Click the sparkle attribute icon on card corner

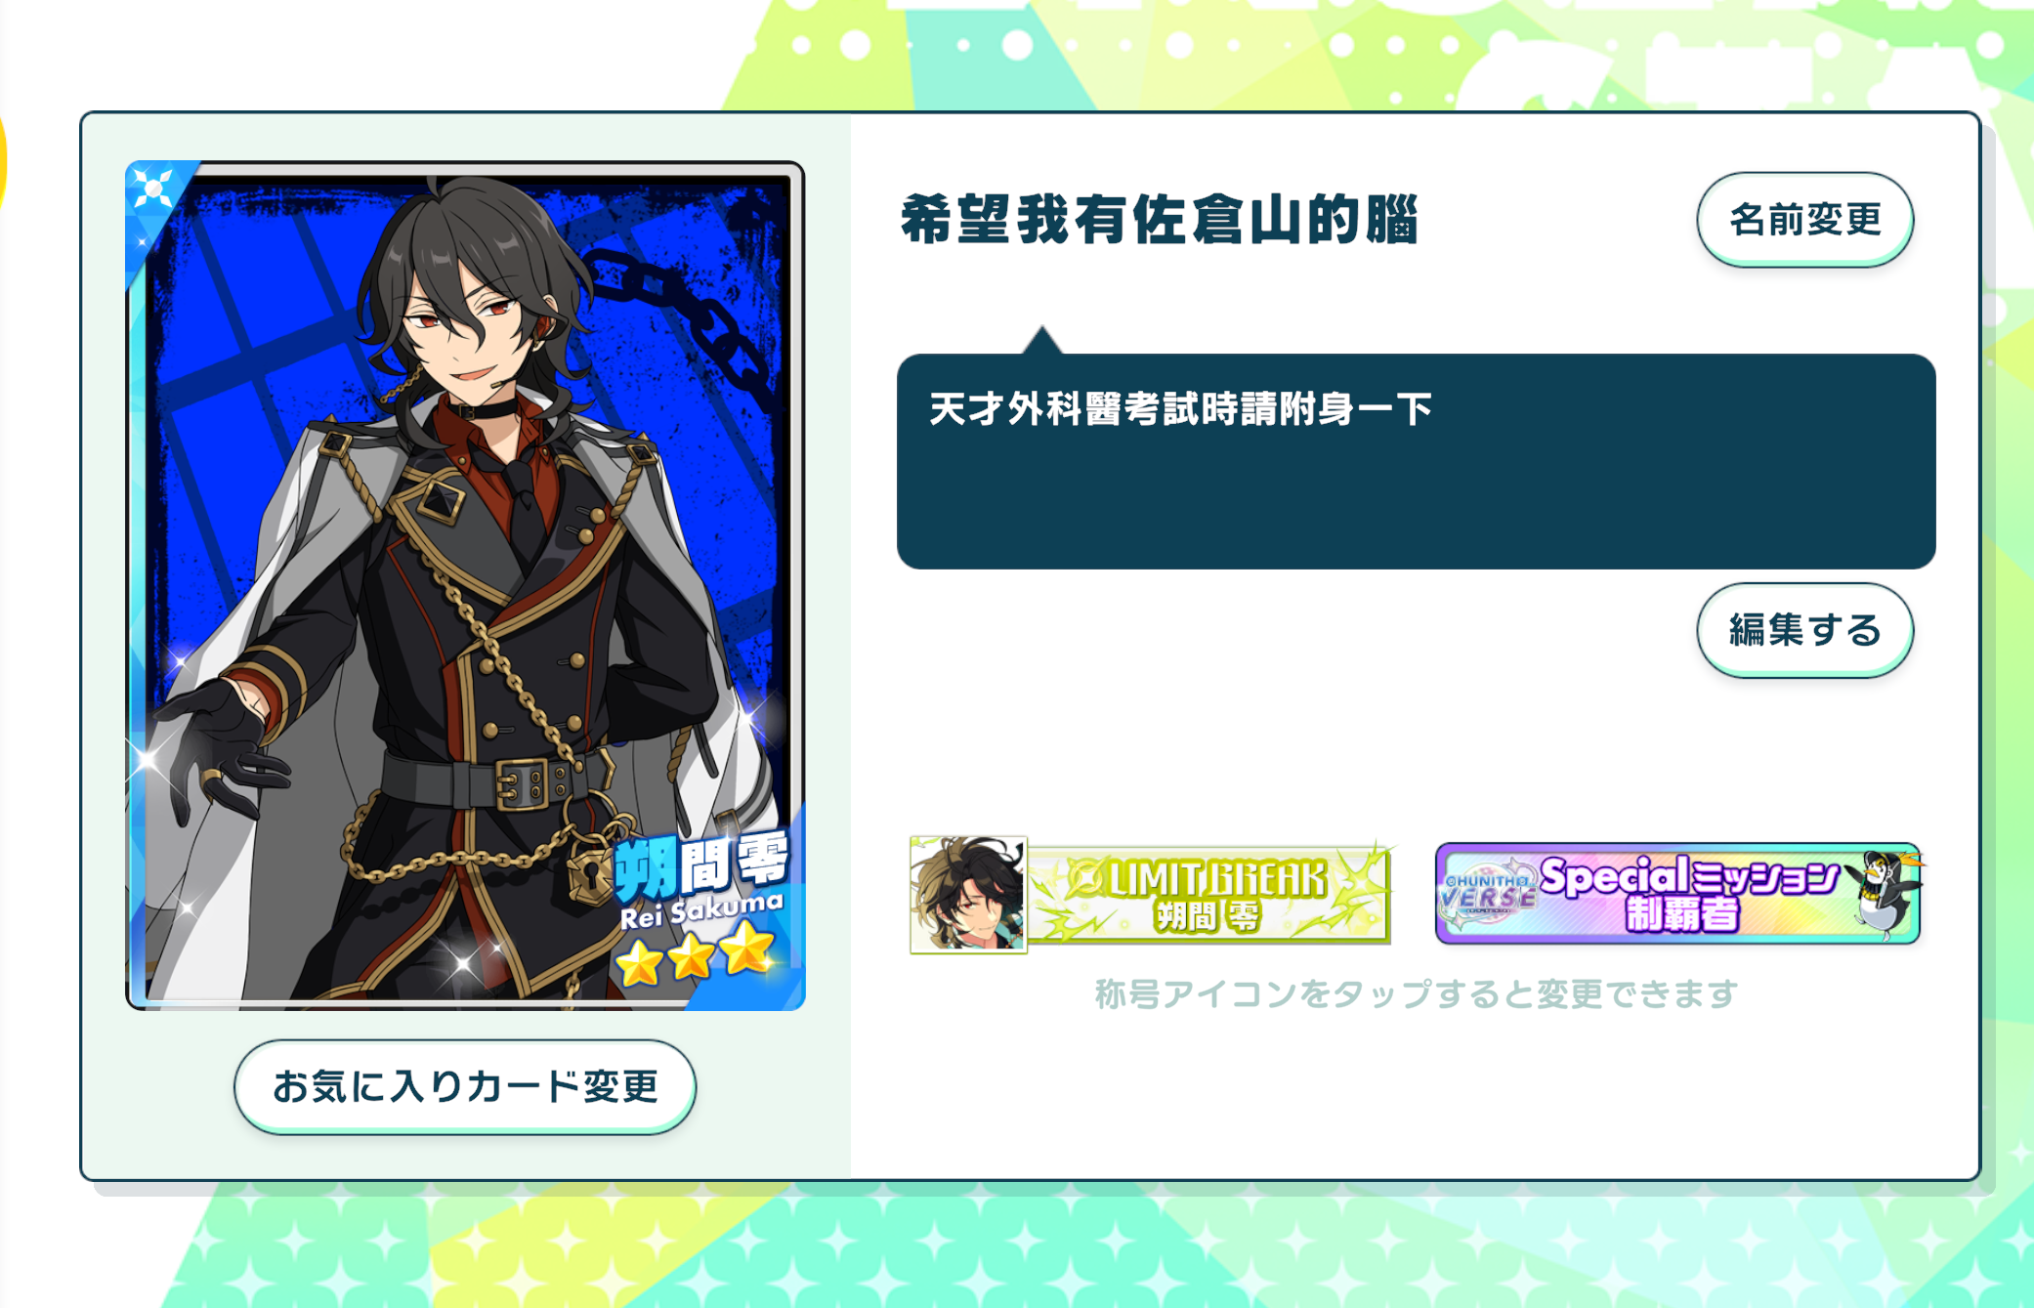(153, 188)
